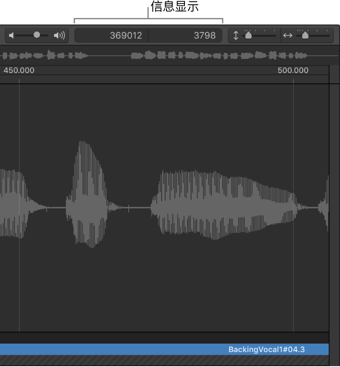Click the 450.000 ruler marker

click(x=19, y=70)
